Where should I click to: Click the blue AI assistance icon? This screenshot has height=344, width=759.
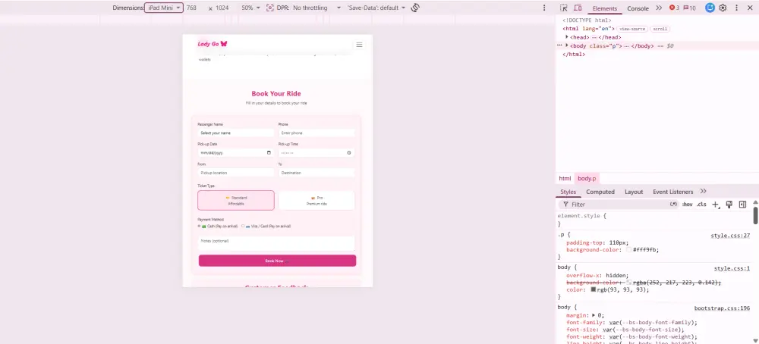(x=710, y=8)
